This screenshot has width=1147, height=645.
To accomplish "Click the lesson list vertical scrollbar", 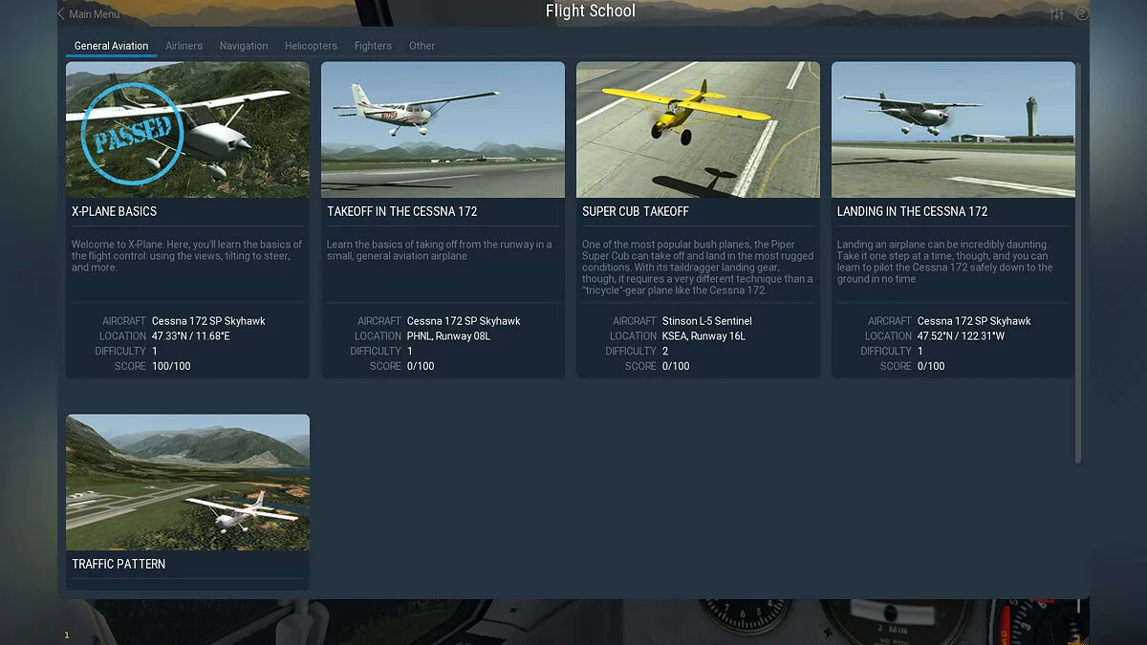I will [1079, 263].
